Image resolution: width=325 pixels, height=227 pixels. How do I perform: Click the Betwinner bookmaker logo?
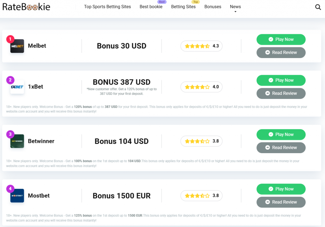click(17, 141)
